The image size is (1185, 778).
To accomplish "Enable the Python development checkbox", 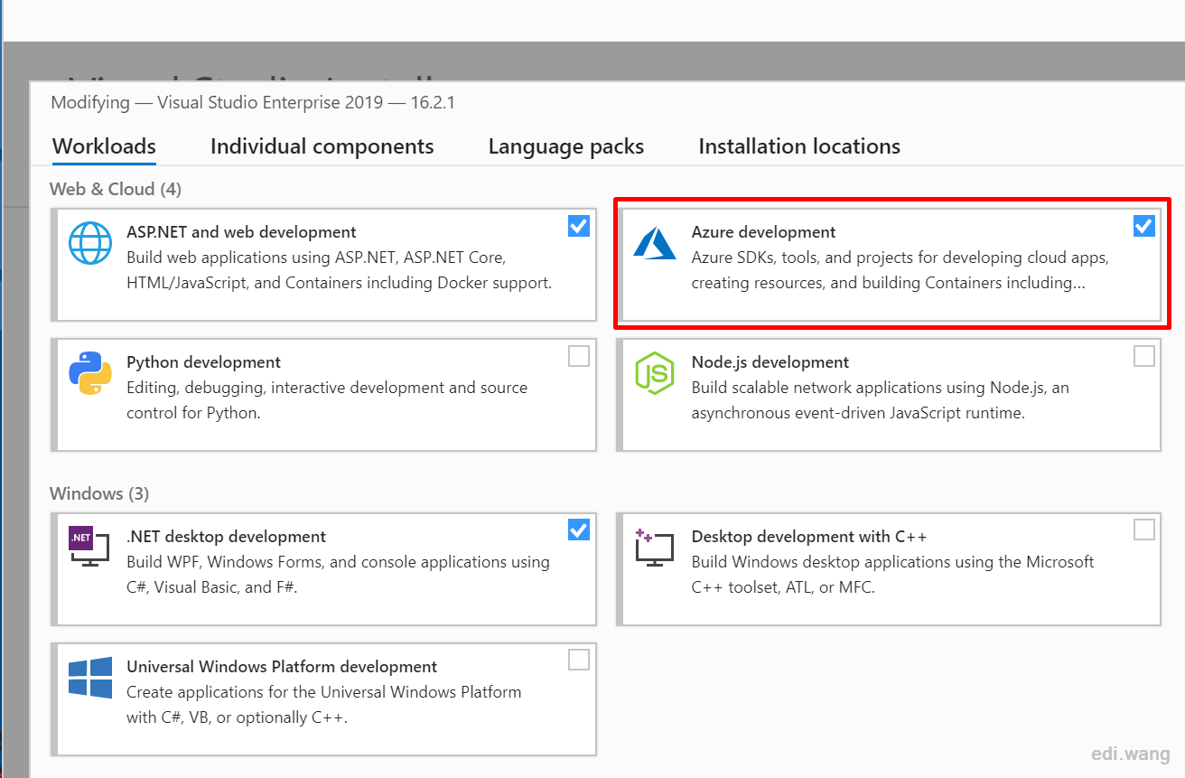I will (x=579, y=356).
